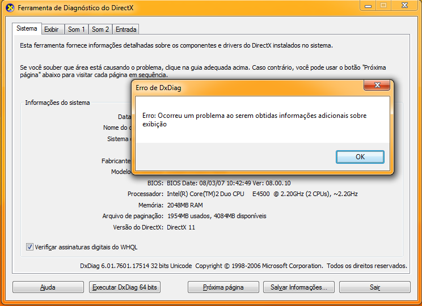
Task: Select the Entrada tab
Action: [x=126, y=29]
